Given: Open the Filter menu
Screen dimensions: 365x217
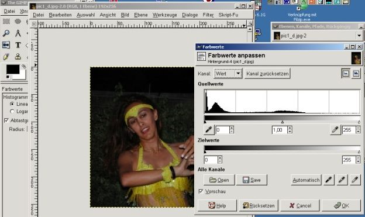Looking at the screenshot, I should click(x=208, y=15).
